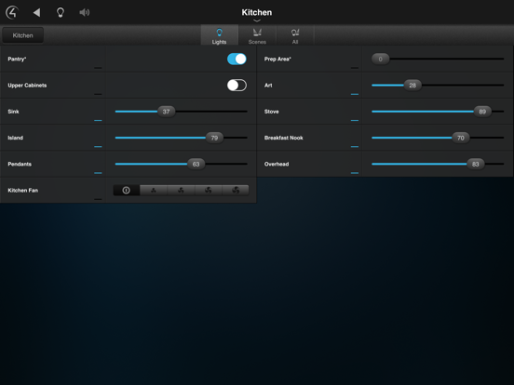Click the Sink slider handle at 37

pyautogui.click(x=166, y=112)
